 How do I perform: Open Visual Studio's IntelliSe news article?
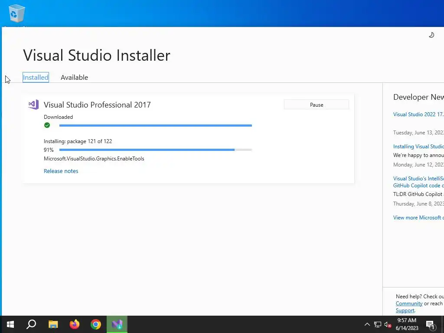(418, 182)
